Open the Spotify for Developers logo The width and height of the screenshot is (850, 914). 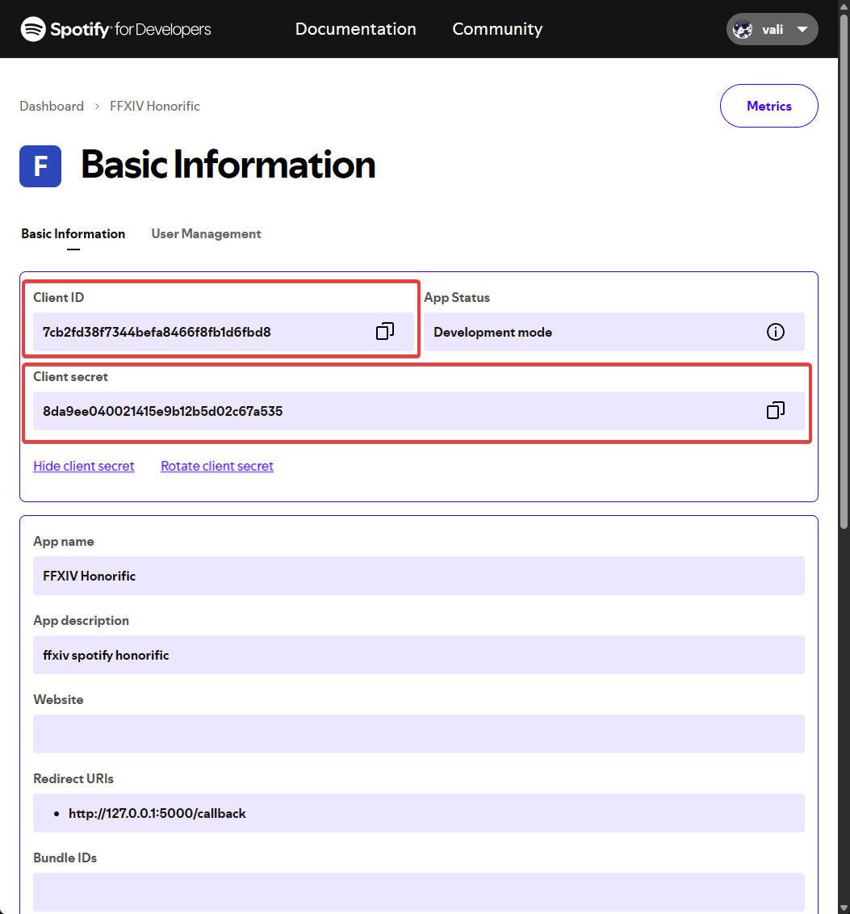point(115,29)
